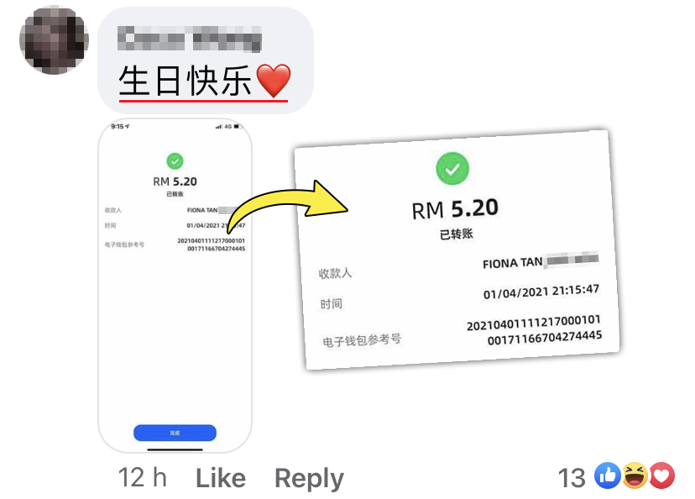Click the small green checkmark in phone

click(175, 161)
